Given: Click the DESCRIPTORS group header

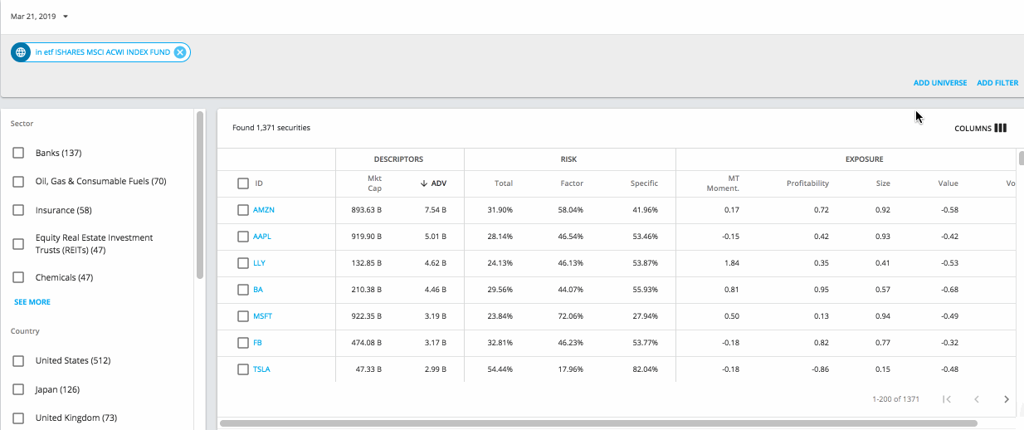Looking at the screenshot, I should pyautogui.click(x=398, y=159).
